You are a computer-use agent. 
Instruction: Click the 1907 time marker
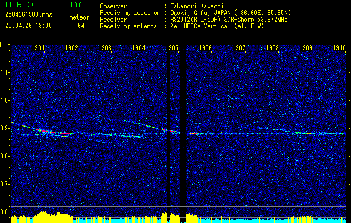[239, 47]
